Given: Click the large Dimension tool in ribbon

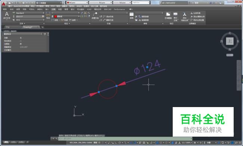Looking at the screenshot, I should click(x=48, y=15).
